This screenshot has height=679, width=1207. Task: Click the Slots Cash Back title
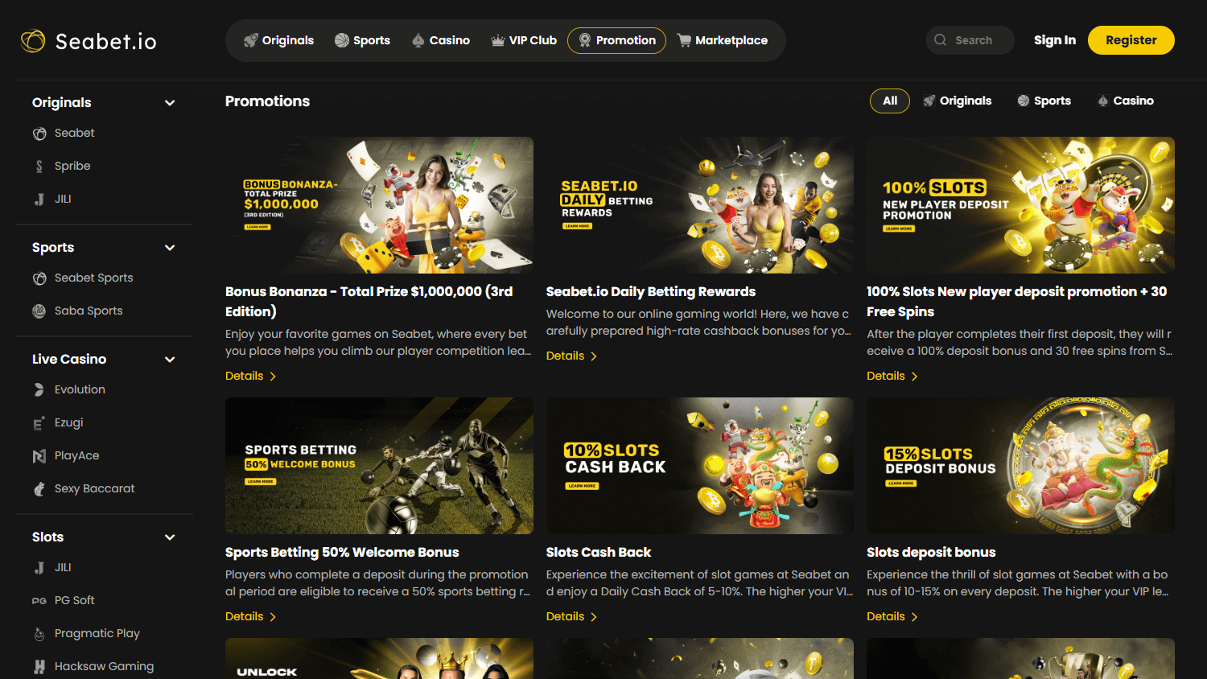(599, 552)
